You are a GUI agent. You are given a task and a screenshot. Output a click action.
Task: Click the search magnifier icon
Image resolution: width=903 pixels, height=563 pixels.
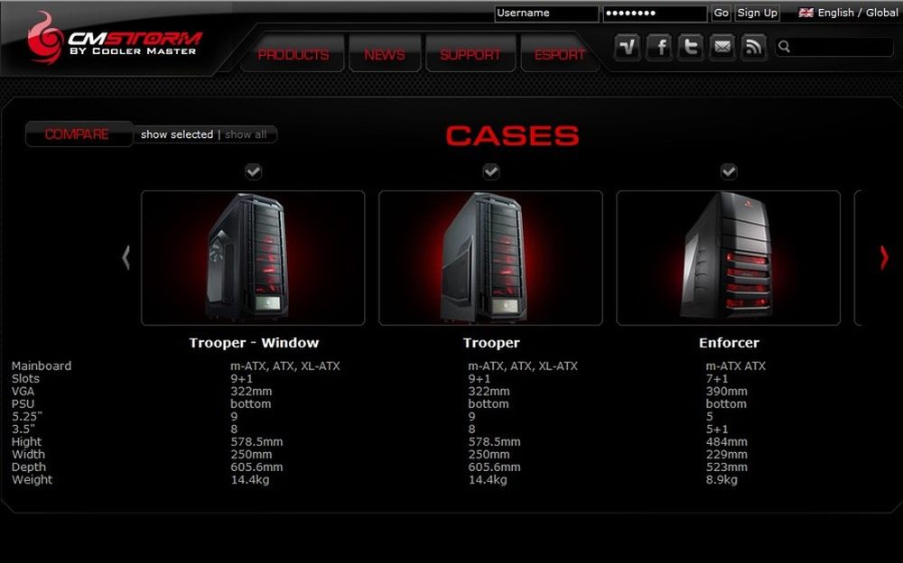tap(784, 47)
